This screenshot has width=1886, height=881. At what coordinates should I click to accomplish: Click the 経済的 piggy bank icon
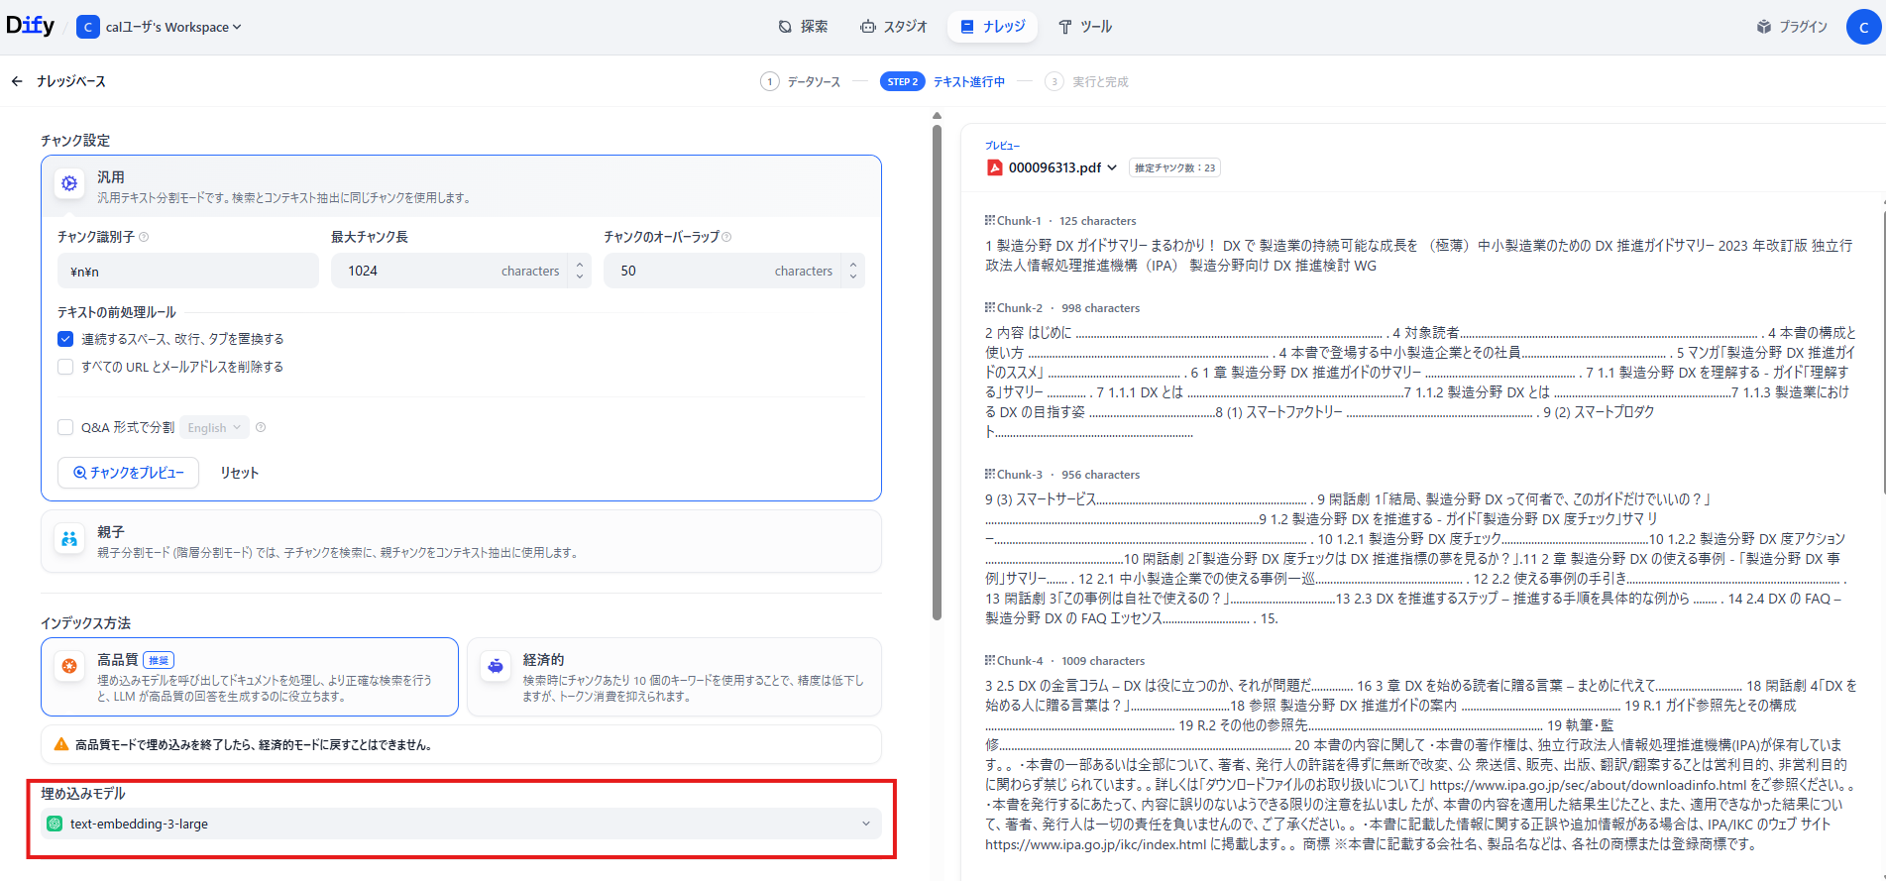[x=496, y=666]
